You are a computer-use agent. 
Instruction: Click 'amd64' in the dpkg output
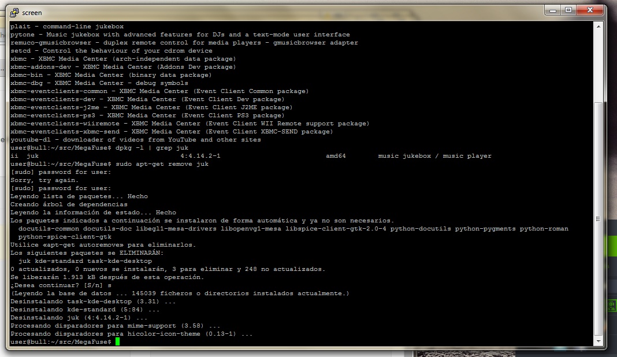(336, 156)
